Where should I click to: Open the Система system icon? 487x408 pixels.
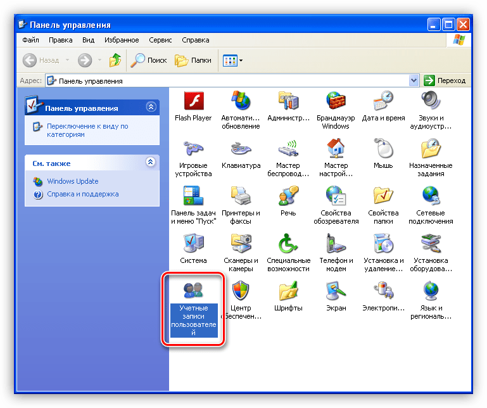pyautogui.click(x=193, y=243)
